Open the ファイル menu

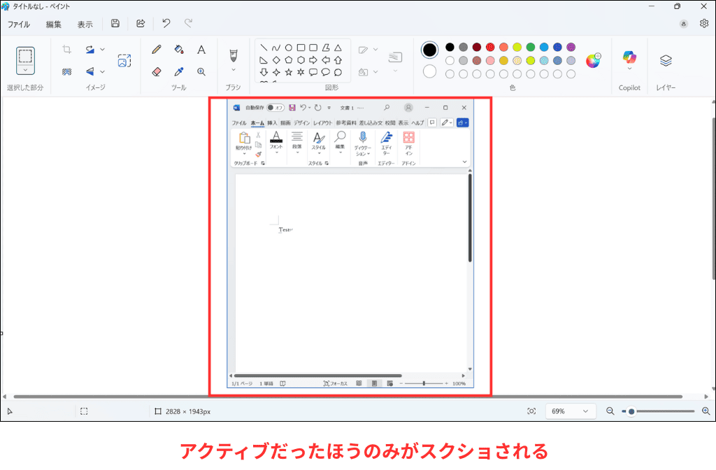(17, 23)
